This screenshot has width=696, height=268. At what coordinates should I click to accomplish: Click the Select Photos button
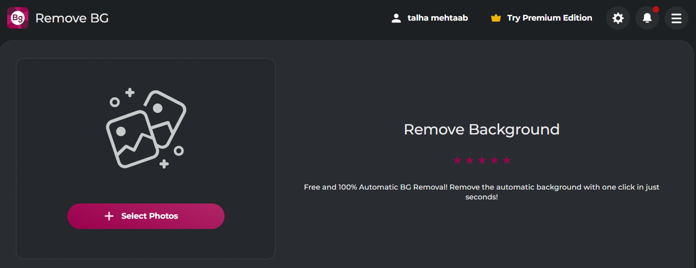[145, 216]
